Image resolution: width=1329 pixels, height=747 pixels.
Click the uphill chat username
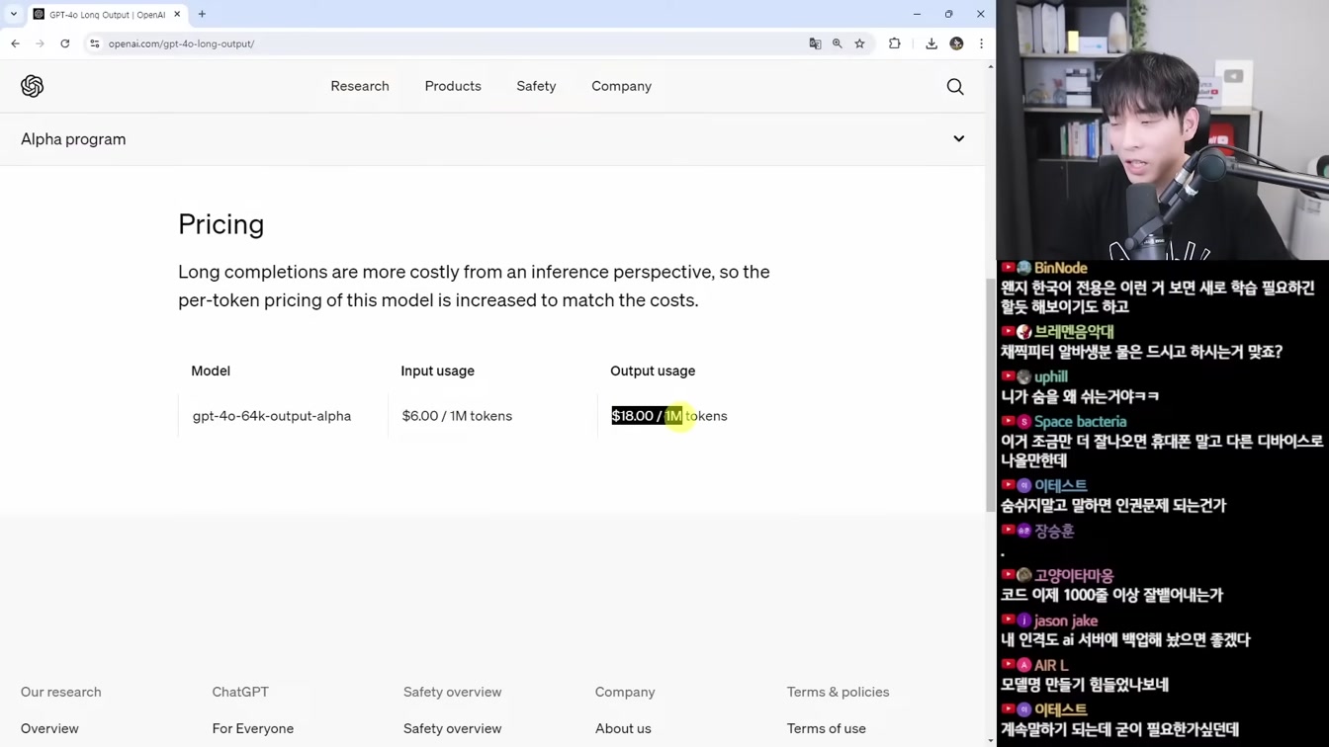(x=1050, y=376)
